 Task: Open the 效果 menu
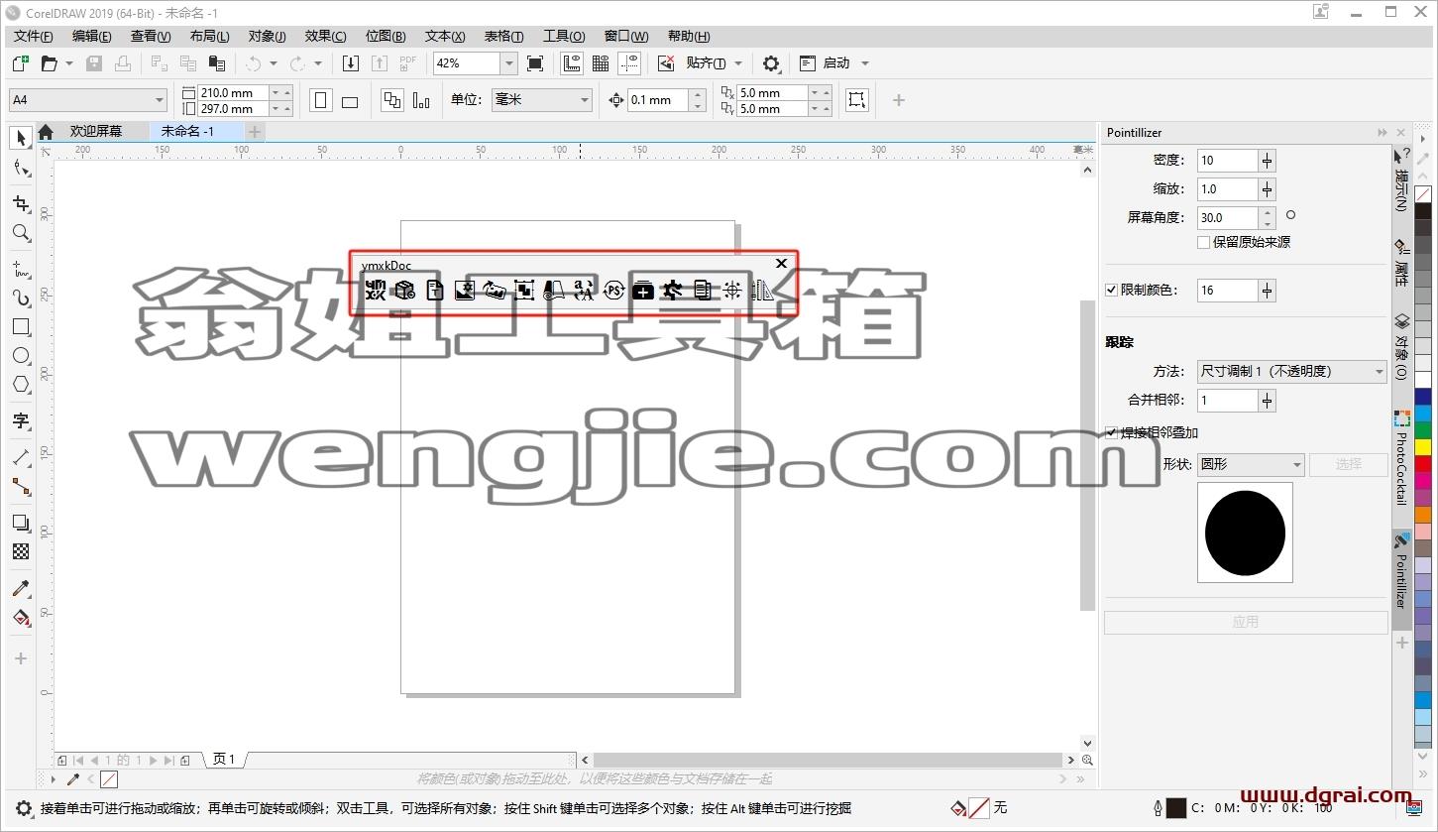(326, 36)
